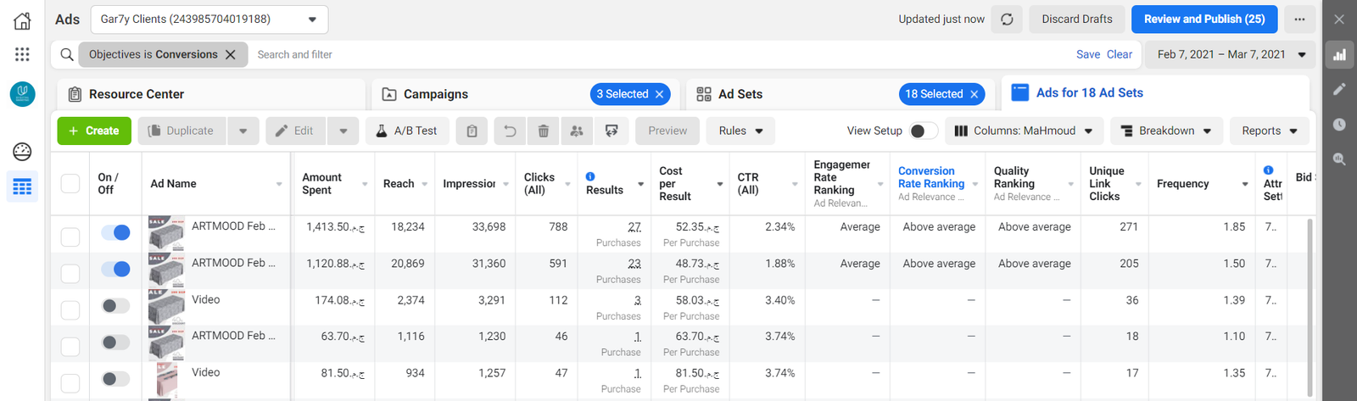The width and height of the screenshot is (1357, 401).
Task: Click the Edit pencil button
Action: click(x=296, y=131)
